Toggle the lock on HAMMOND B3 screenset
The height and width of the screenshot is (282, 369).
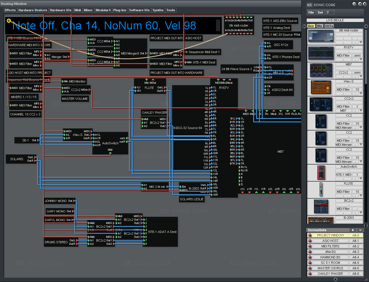[310, 257]
